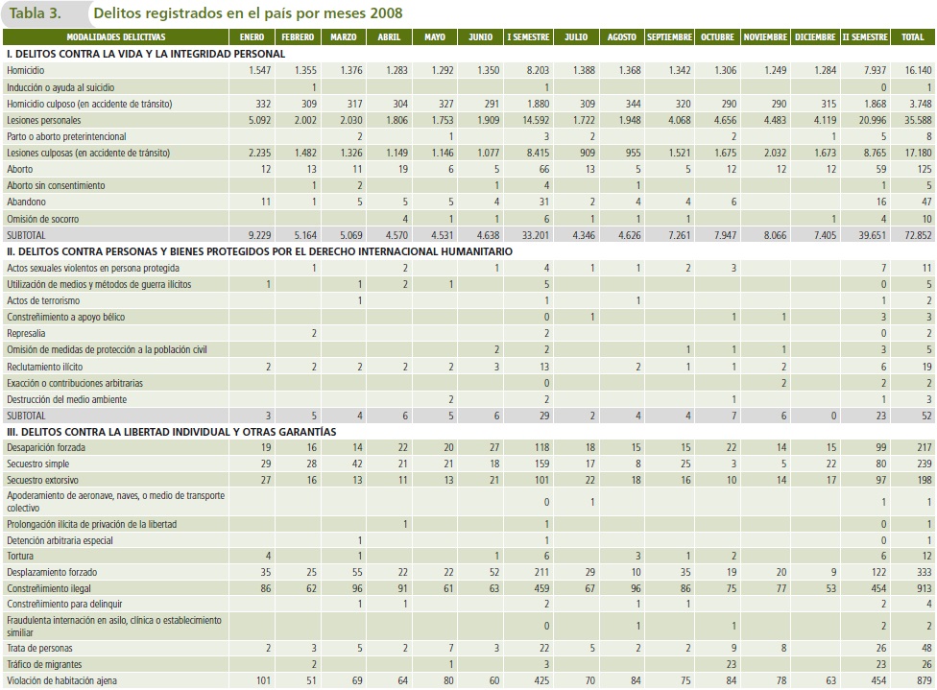Click the 'DICIEMBRE' column header
Image resolution: width=937 pixels, height=690 pixels.
(x=815, y=37)
